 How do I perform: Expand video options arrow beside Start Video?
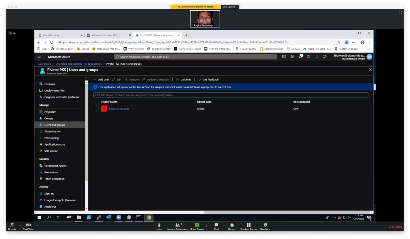coord(37,226)
